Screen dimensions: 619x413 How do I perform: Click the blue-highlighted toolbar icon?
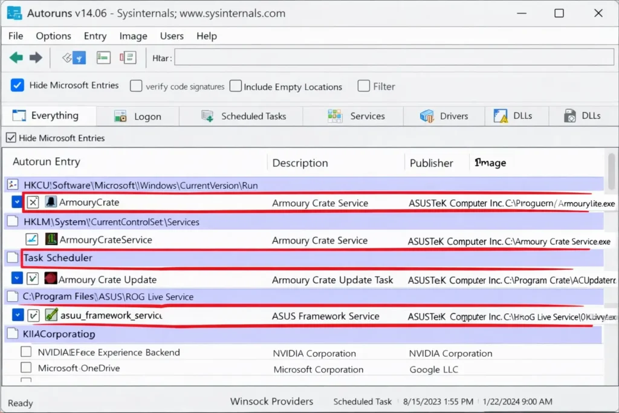click(75, 58)
